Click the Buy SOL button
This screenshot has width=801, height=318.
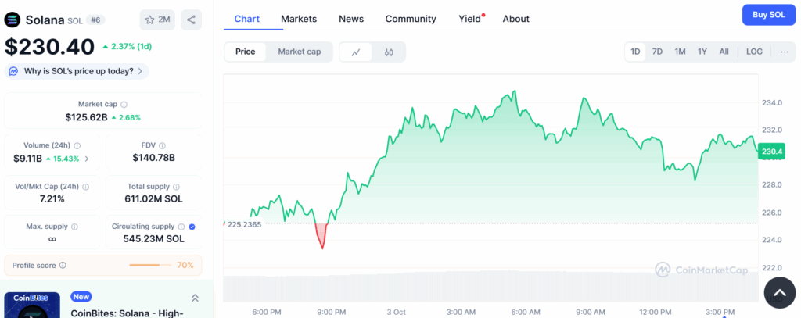coord(767,15)
